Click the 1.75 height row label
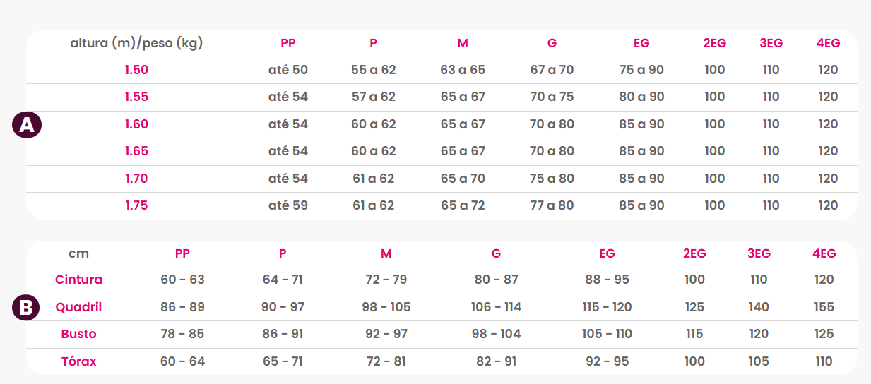The image size is (871, 384). pyautogui.click(x=136, y=205)
